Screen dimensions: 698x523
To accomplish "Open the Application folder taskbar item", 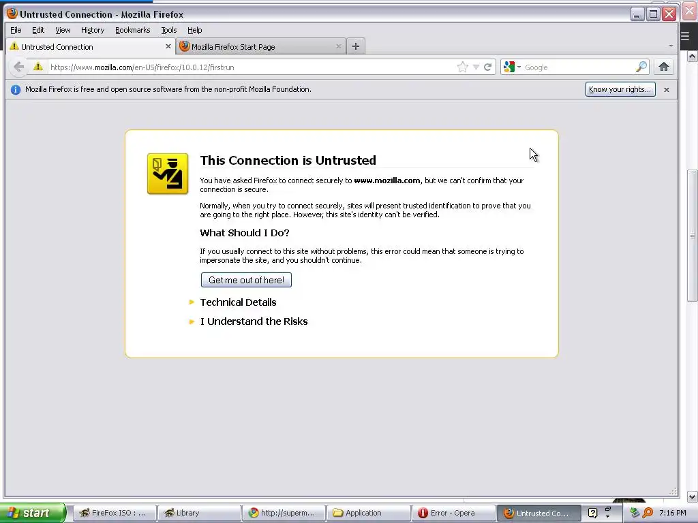I will (368, 513).
